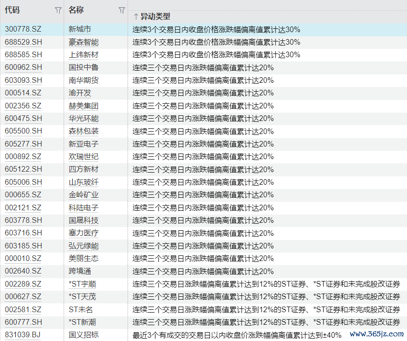Viewport: 407px width, 341px height.
Task: Click 异动类型 text in 新城市 row
Action: 216,29
